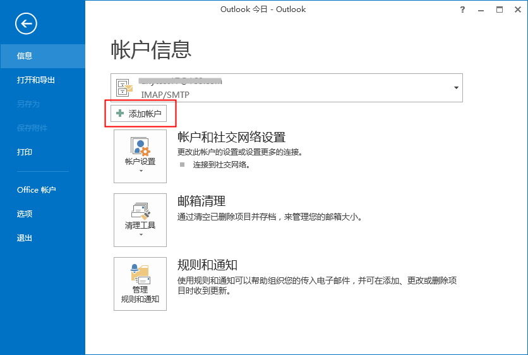Click the rules and alerts bell-folder icon
528x355 pixels.
(x=140, y=274)
